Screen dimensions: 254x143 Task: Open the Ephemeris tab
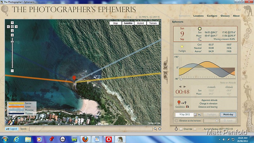[x=184, y=16]
